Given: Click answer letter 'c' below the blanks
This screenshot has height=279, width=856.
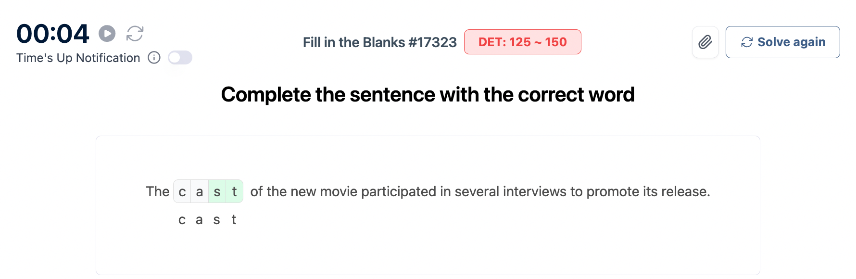Looking at the screenshot, I should 182,220.
